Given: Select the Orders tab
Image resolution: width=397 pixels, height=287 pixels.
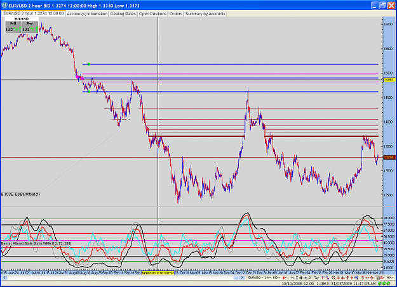Looking at the screenshot, I should point(176,14).
